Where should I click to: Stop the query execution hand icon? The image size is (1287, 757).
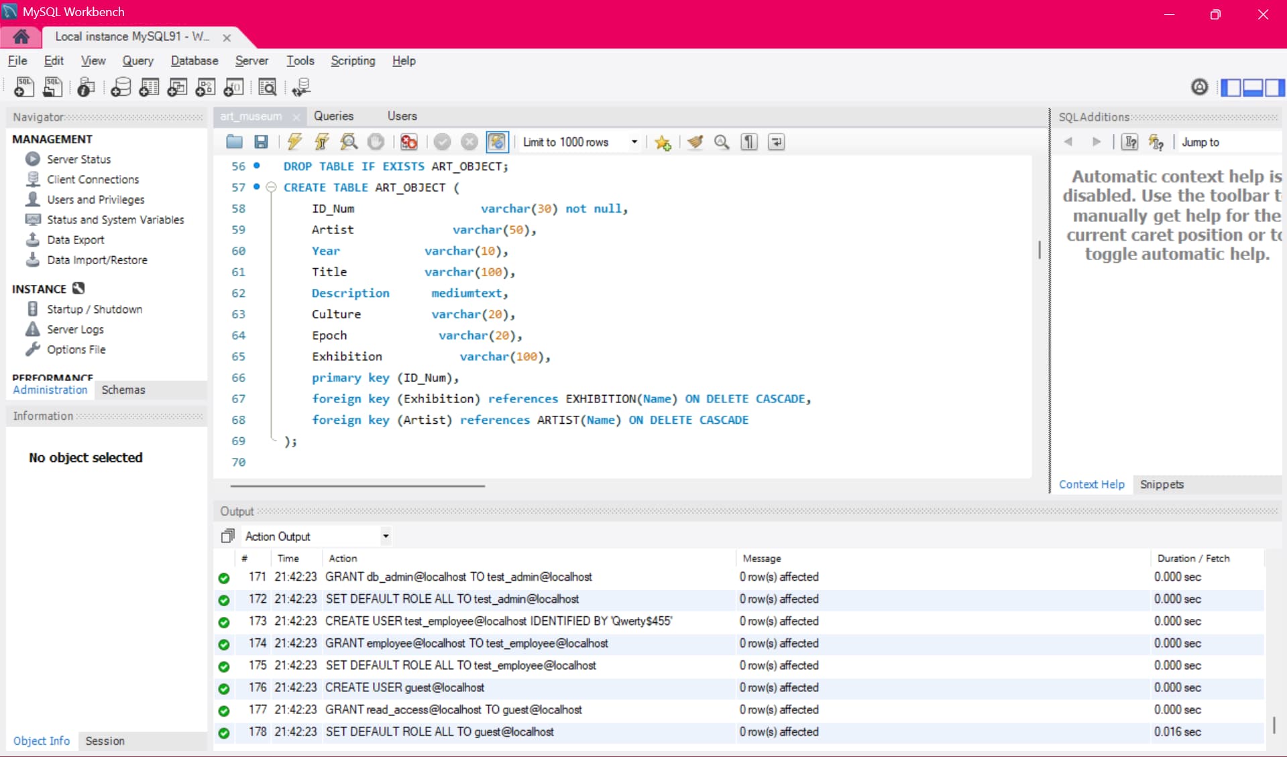pyautogui.click(x=376, y=141)
